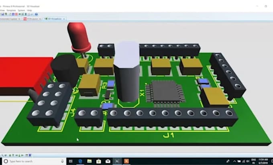Click the volume speaker tray icon

pos(248,161)
